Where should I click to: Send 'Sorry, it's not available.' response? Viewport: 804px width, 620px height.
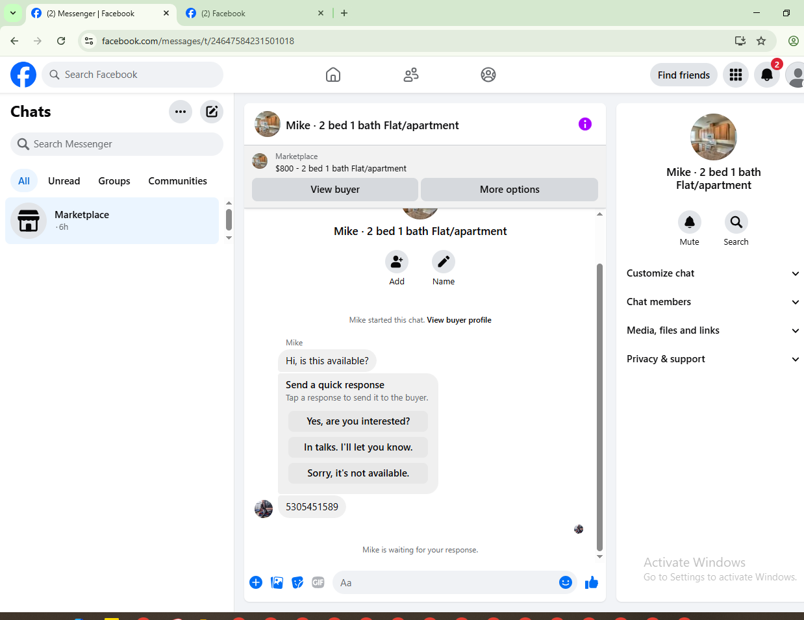pyautogui.click(x=358, y=473)
